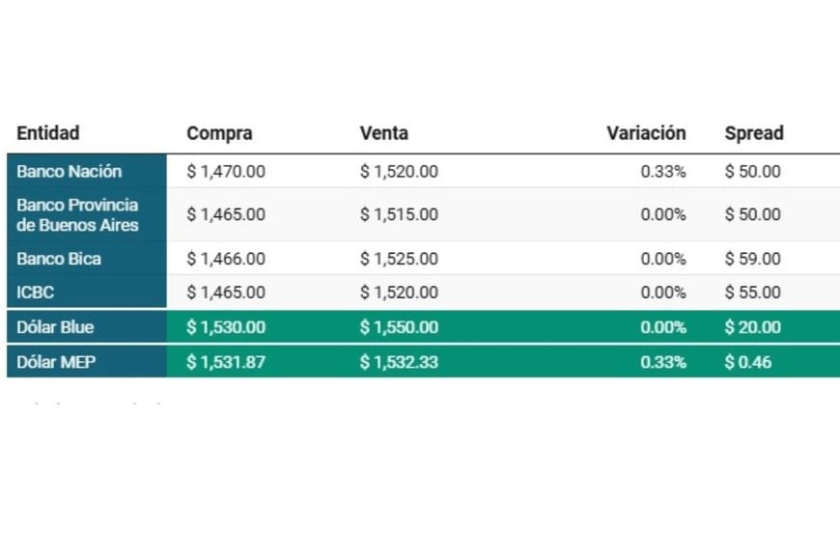Select the Banco Bica row label

click(58, 259)
